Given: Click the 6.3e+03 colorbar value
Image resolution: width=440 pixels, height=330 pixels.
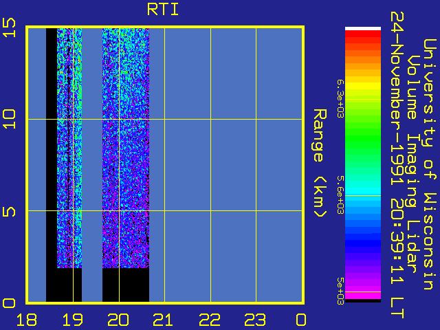Looking at the screenshot, I should pyautogui.click(x=340, y=99).
